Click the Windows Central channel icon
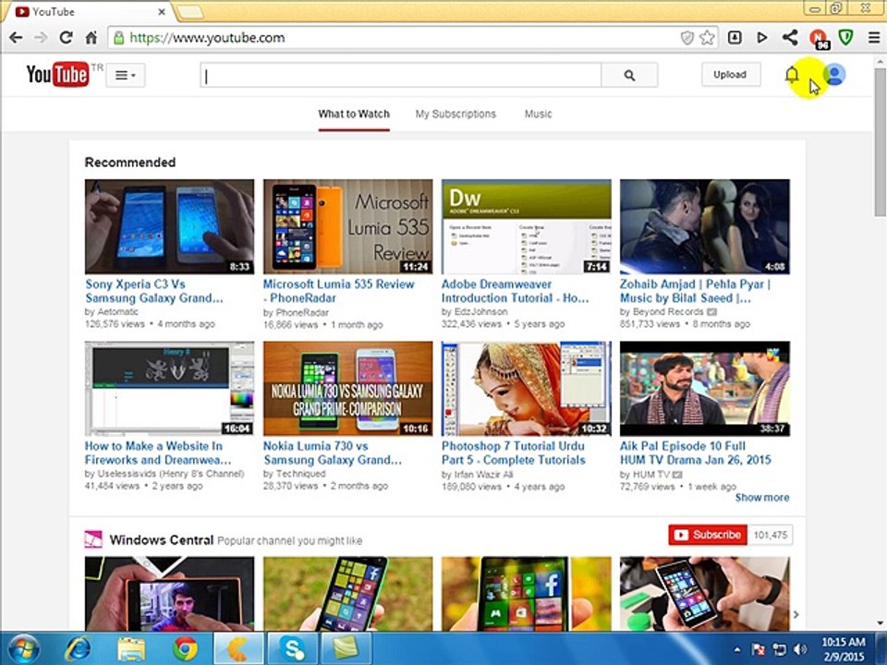The width and height of the screenshot is (887, 665). click(93, 539)
